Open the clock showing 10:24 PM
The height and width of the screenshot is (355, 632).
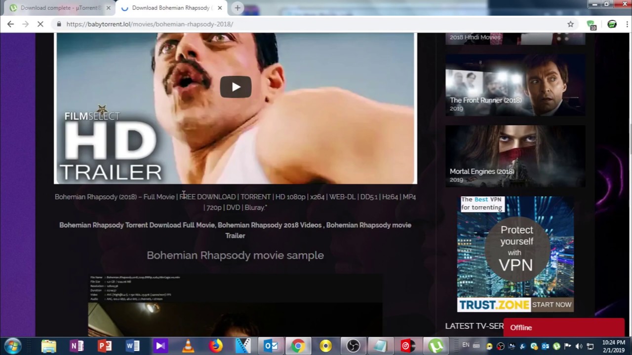(614, 346)
